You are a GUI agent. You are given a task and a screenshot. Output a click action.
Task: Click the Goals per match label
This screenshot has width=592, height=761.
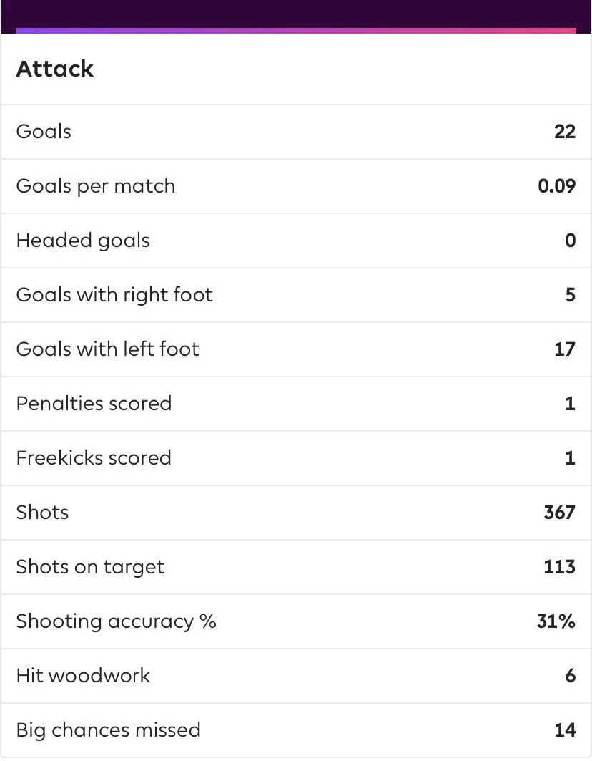tap(95, 186)
